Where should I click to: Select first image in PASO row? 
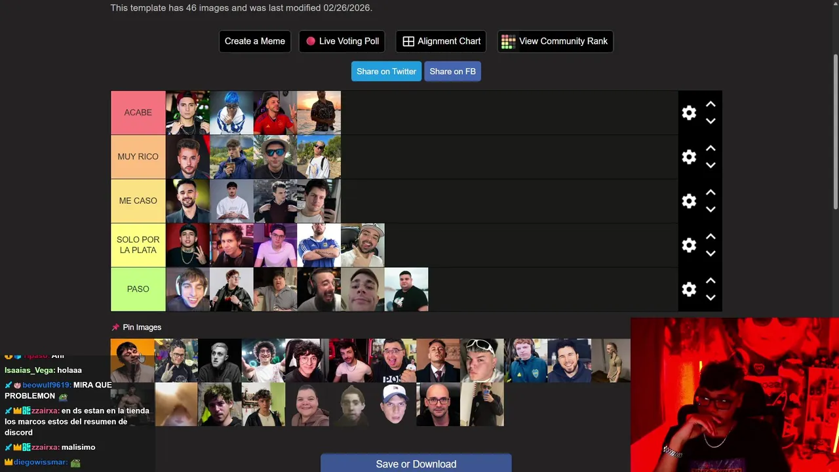pos(187,289)
